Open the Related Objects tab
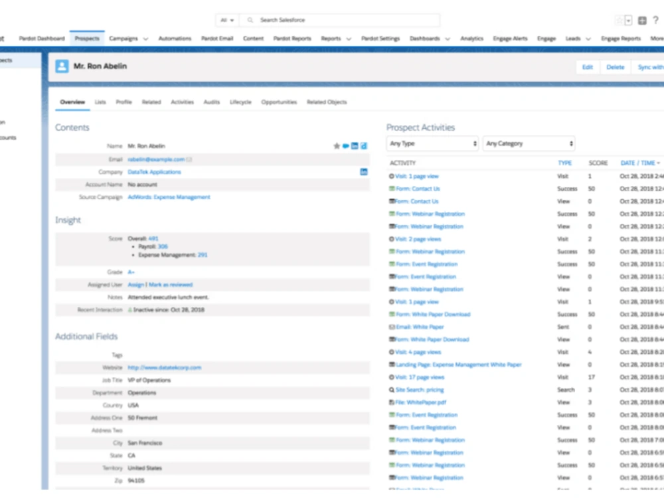This screenshot has height=498, width=664. (x=327, y=102)
